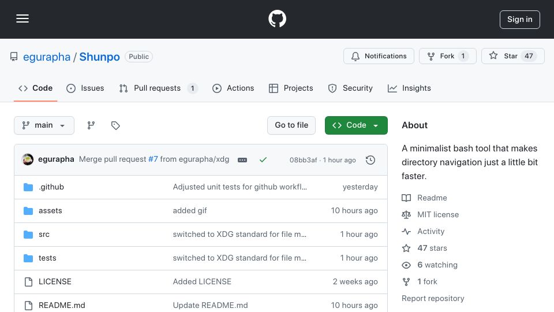Open the 'Update README.md' commit message

pyautogui.click(x=210, y=305)
